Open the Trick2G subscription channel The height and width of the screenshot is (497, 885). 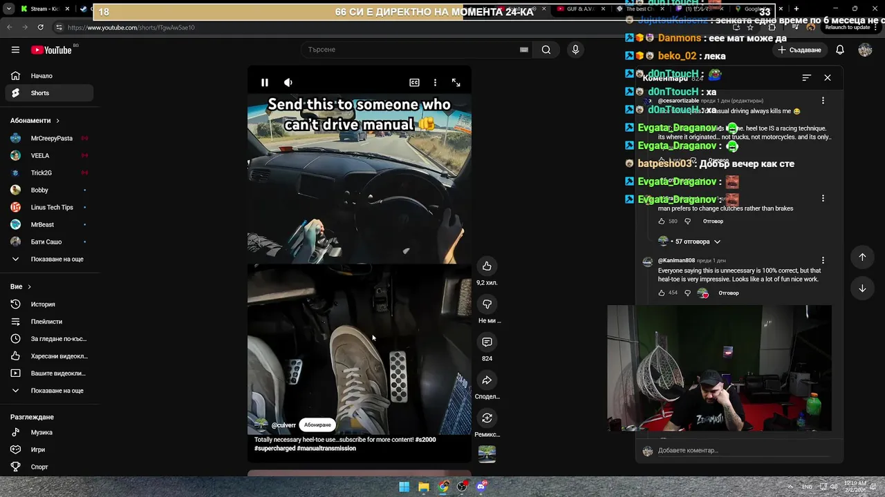(x=48, y=173)
